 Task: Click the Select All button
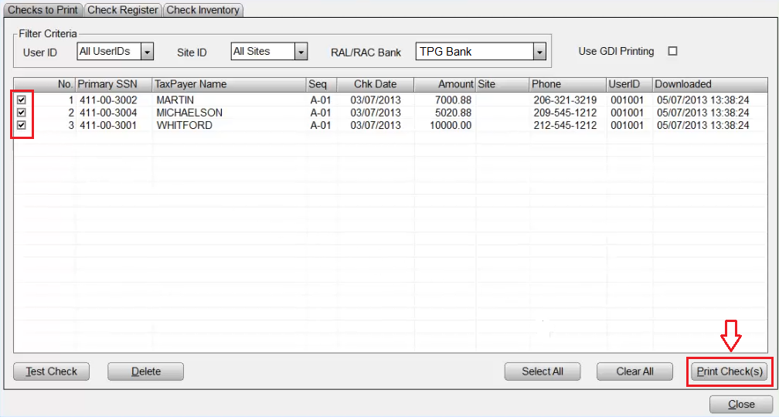coord(542,371)
